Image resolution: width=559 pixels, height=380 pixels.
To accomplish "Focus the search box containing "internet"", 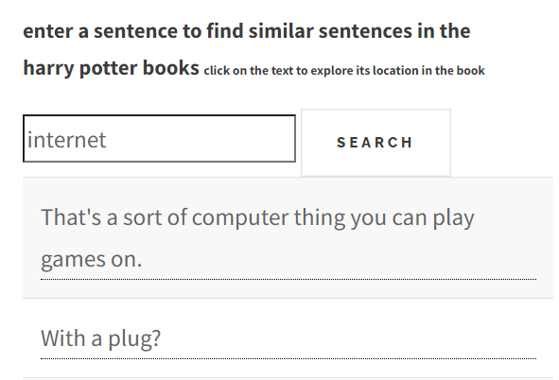I will pyautogui.click(x=159, y=139).
